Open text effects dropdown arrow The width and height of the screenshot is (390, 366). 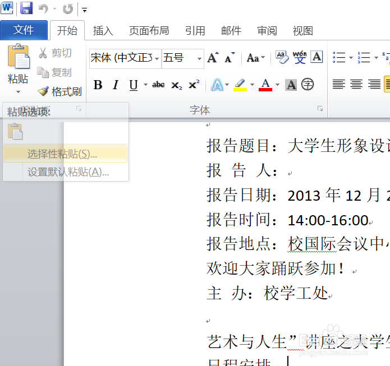coord(227,85)
